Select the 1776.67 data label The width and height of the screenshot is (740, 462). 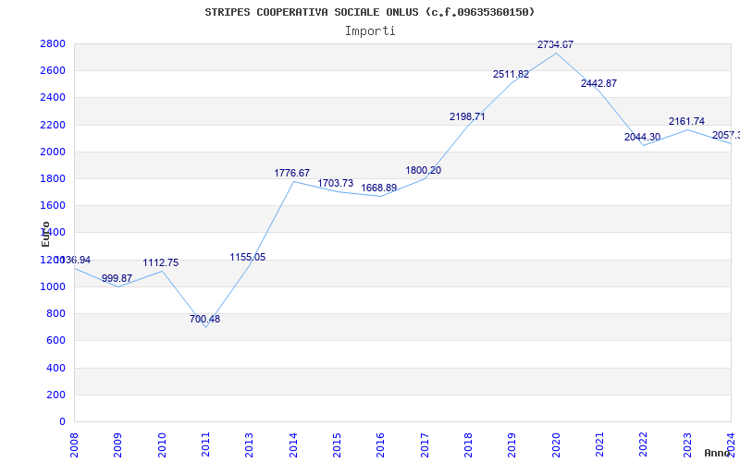click(292, 174)
